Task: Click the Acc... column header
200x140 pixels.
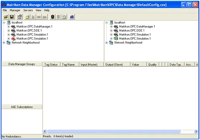Action: (189, 64)
